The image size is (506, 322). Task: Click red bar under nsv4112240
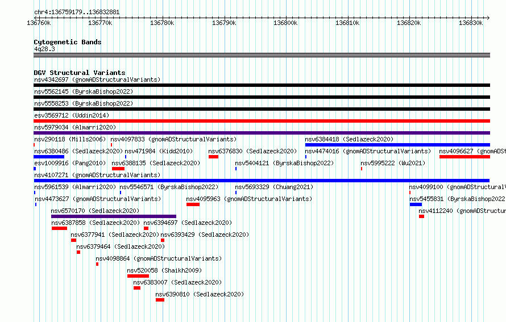pos(421,216)
